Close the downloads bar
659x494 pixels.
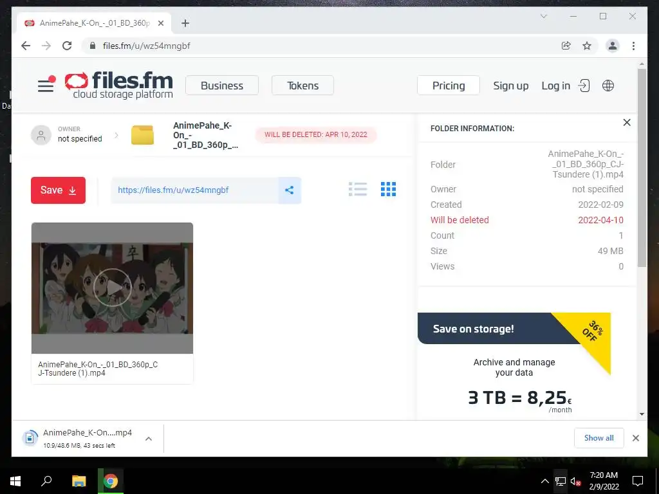coord(635,438)
